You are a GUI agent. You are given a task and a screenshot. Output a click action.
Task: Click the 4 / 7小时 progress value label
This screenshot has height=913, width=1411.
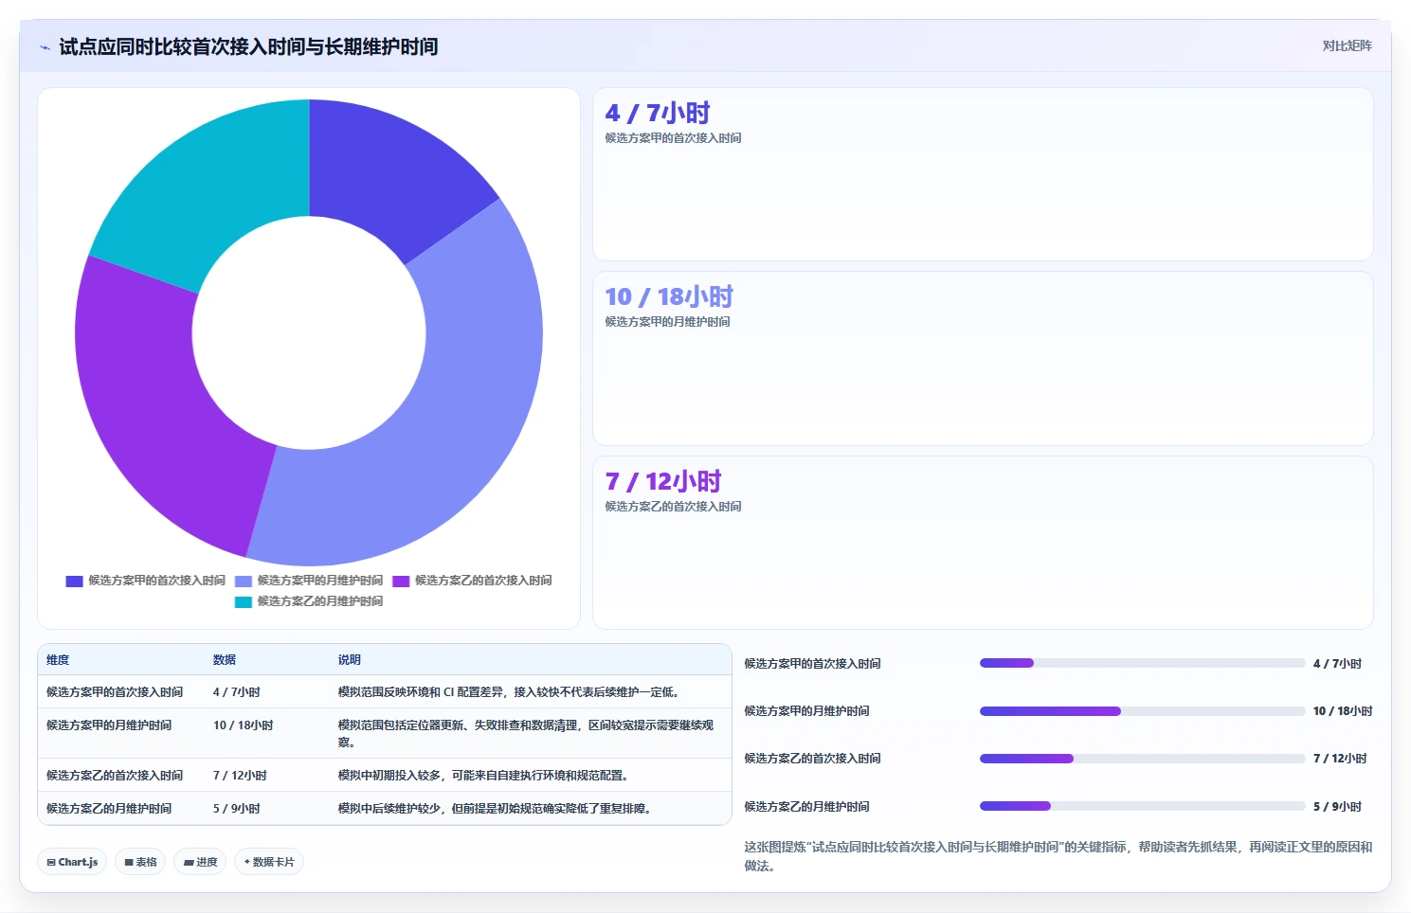[x=1337, y=664]
